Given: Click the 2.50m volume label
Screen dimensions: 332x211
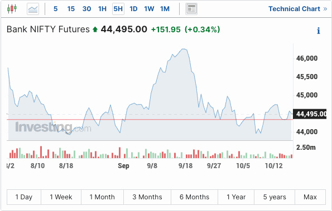Looking at the screenshot, I should (306, 147).
